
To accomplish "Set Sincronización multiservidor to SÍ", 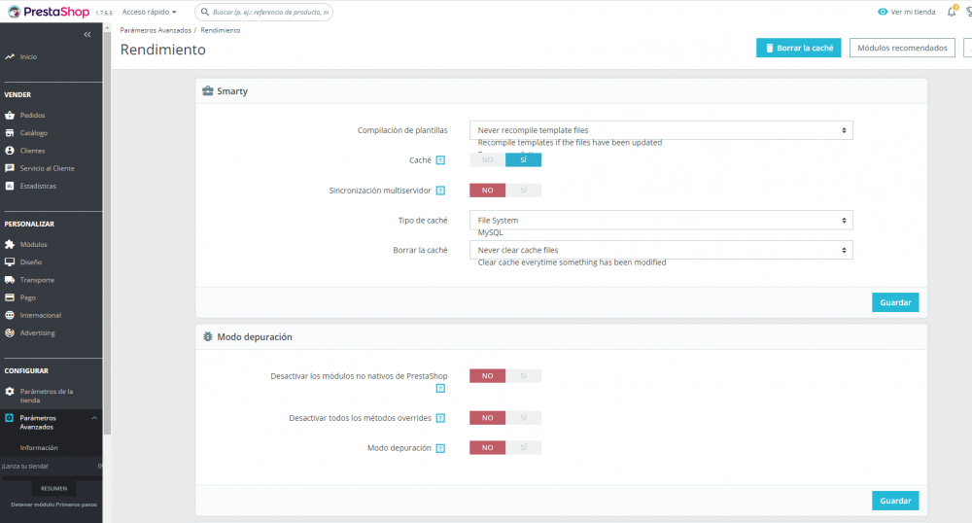I will tap(523, 191).
